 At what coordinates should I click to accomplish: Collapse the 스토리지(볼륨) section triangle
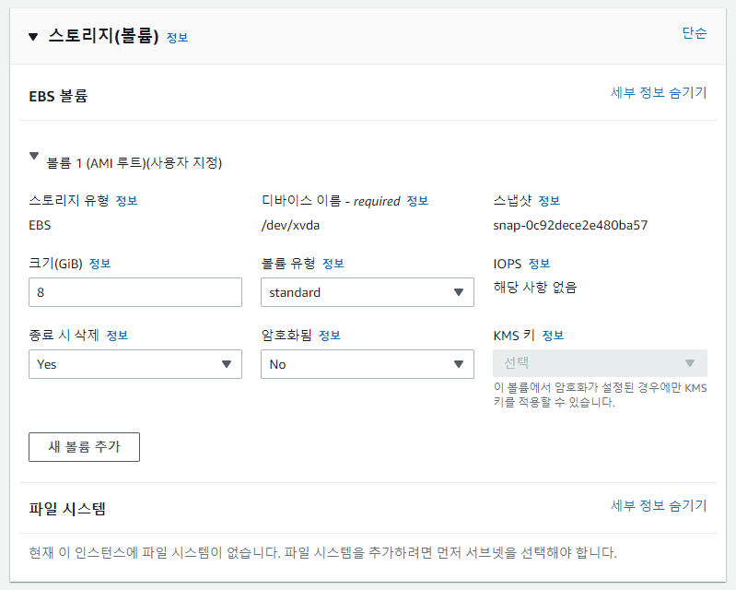point(33,37)
